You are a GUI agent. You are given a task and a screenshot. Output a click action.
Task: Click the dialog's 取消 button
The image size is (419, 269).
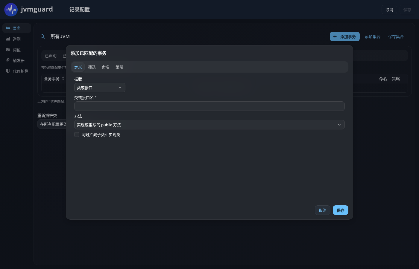click(323, 210)
